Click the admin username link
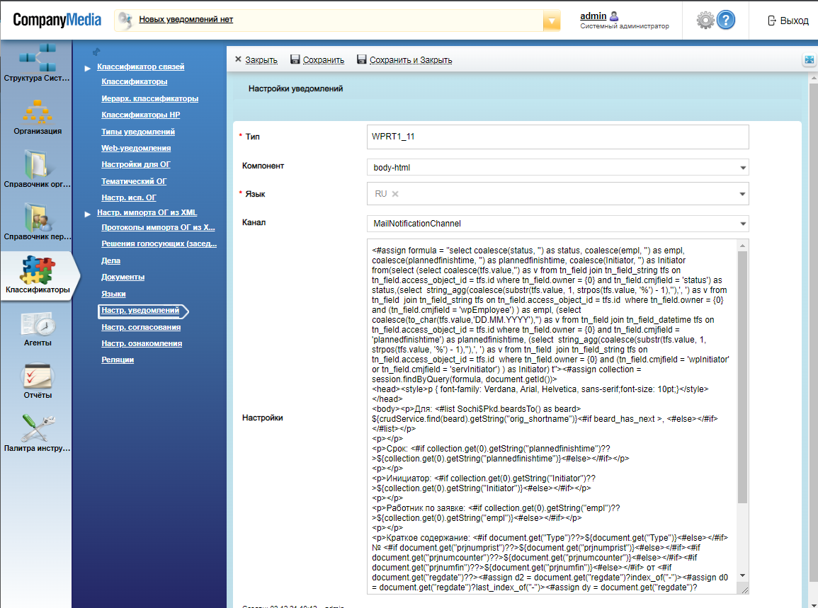Screen dimensions: 818x608 pos(593,16)
